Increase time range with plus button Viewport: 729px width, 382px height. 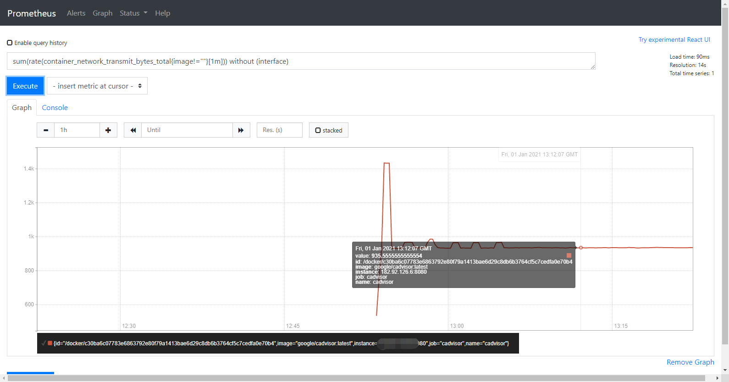108,130
